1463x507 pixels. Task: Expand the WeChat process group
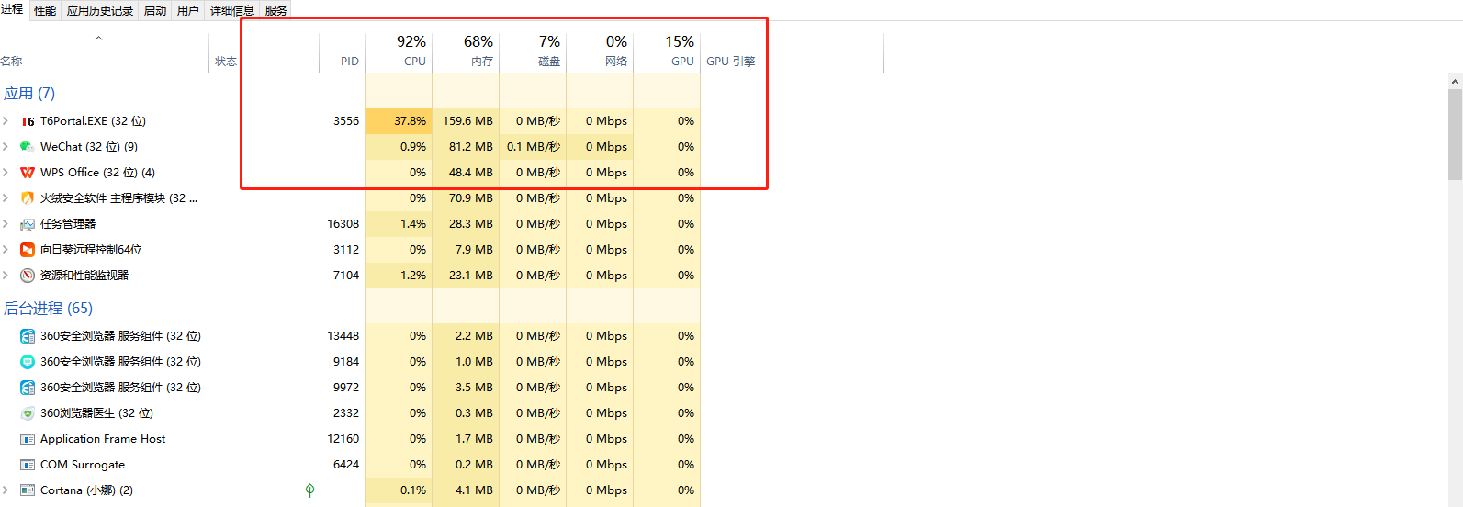(x=6, y=147)
